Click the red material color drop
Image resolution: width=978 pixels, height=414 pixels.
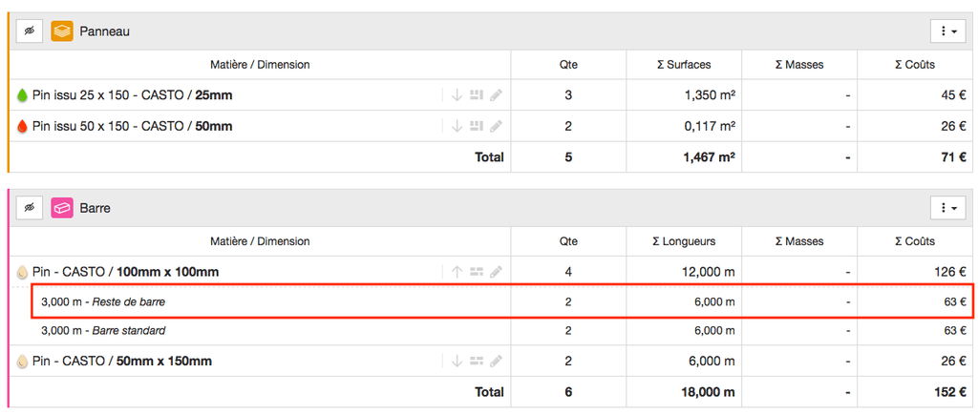point(23,126)
